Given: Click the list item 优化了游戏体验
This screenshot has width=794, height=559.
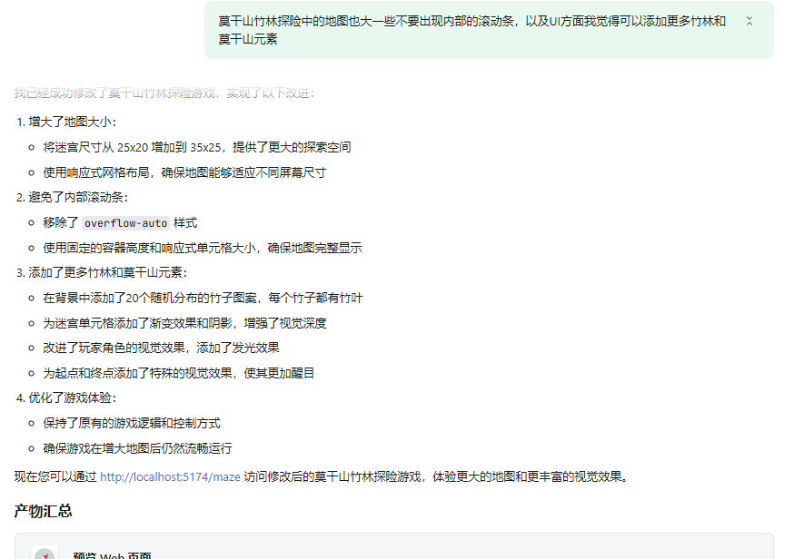Looking at the screenshot, I should click(x=73, y=398).
